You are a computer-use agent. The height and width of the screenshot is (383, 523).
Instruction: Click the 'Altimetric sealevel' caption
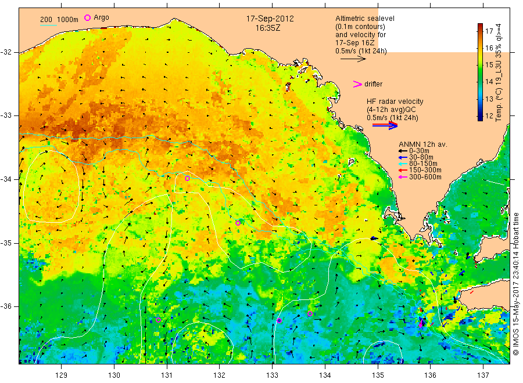(x=365, y=19)
